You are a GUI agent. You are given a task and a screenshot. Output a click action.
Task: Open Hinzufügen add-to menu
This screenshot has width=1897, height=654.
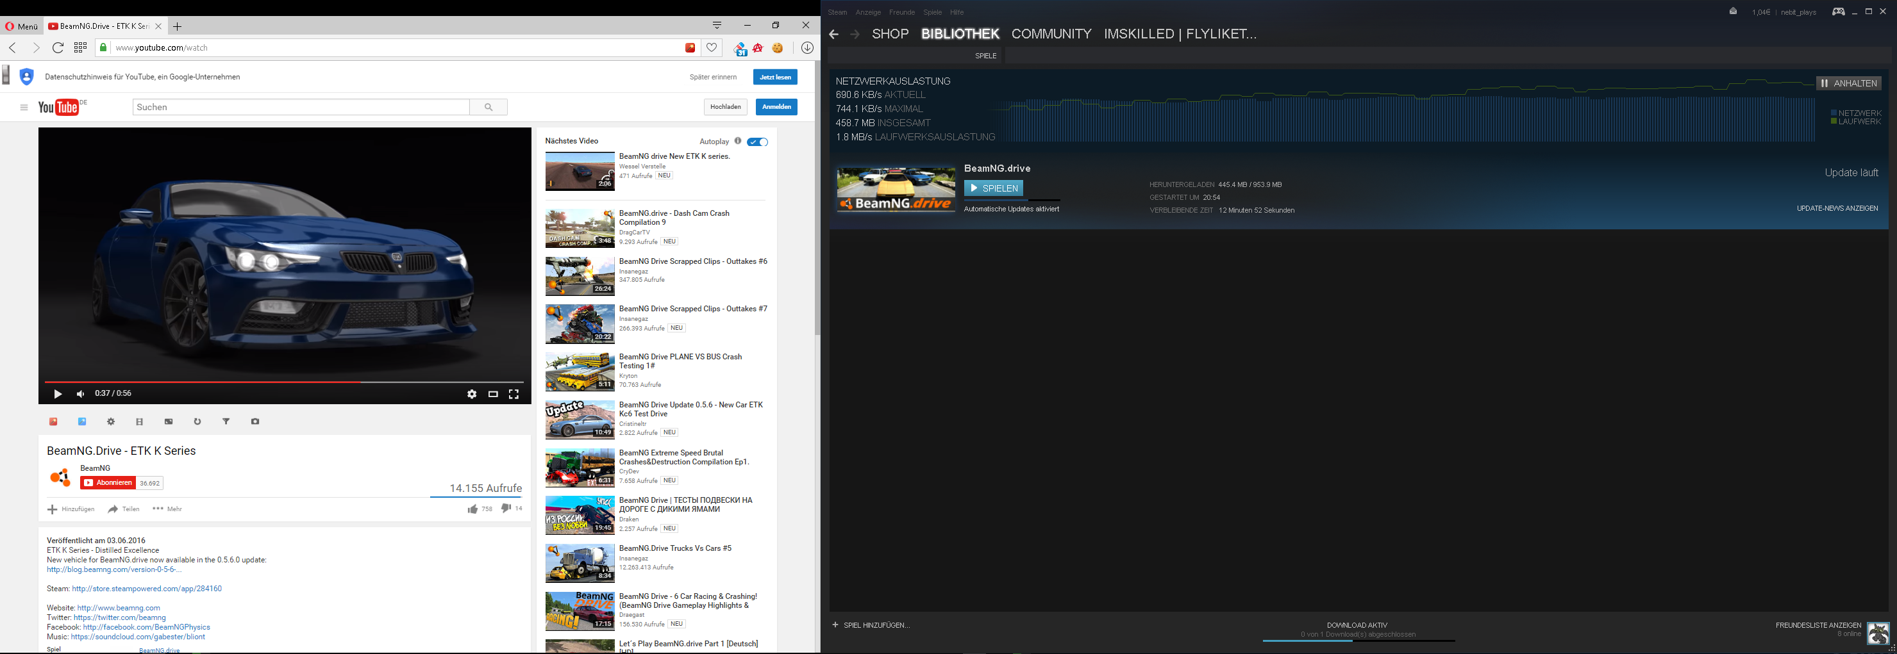[71, 509]
